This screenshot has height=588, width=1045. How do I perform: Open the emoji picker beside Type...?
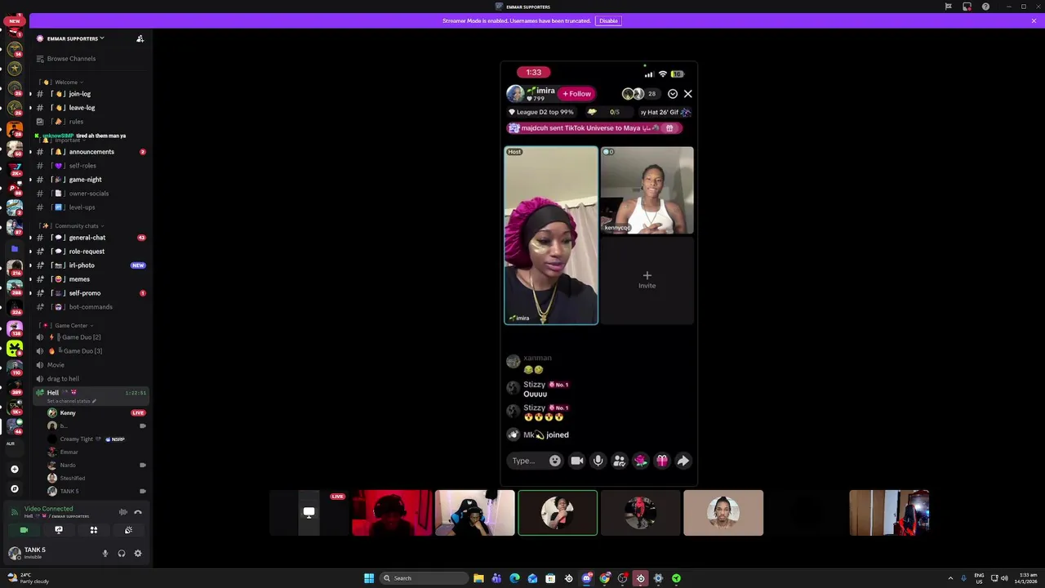click(555, 461)
